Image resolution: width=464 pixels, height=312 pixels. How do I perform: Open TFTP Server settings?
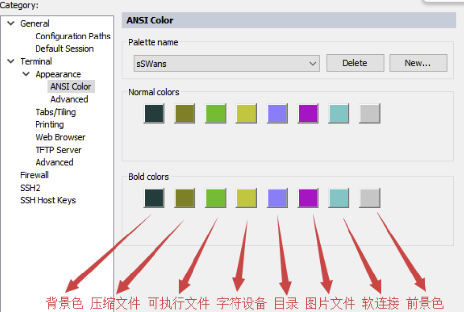coord(58,150)
